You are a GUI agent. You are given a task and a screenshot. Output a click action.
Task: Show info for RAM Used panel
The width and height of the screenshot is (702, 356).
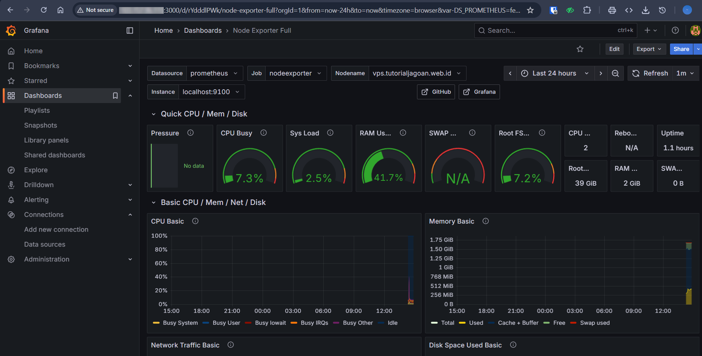coord(403,133)
